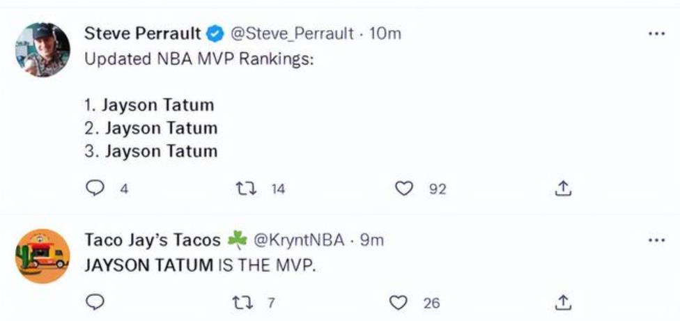
Task: Open Taco Jay's Tacos profile avatar
Action: (42, 256)
